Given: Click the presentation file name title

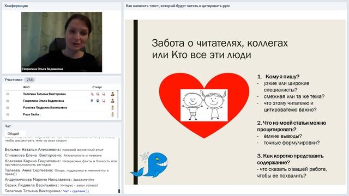Looking at the screenshot, I should pos(178,6).
